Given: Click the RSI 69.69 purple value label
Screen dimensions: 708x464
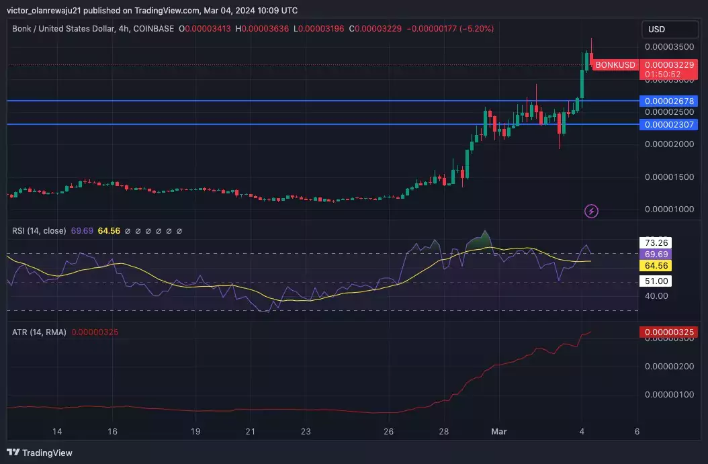Looking at the screenshot, I should [x=656, y=254].
